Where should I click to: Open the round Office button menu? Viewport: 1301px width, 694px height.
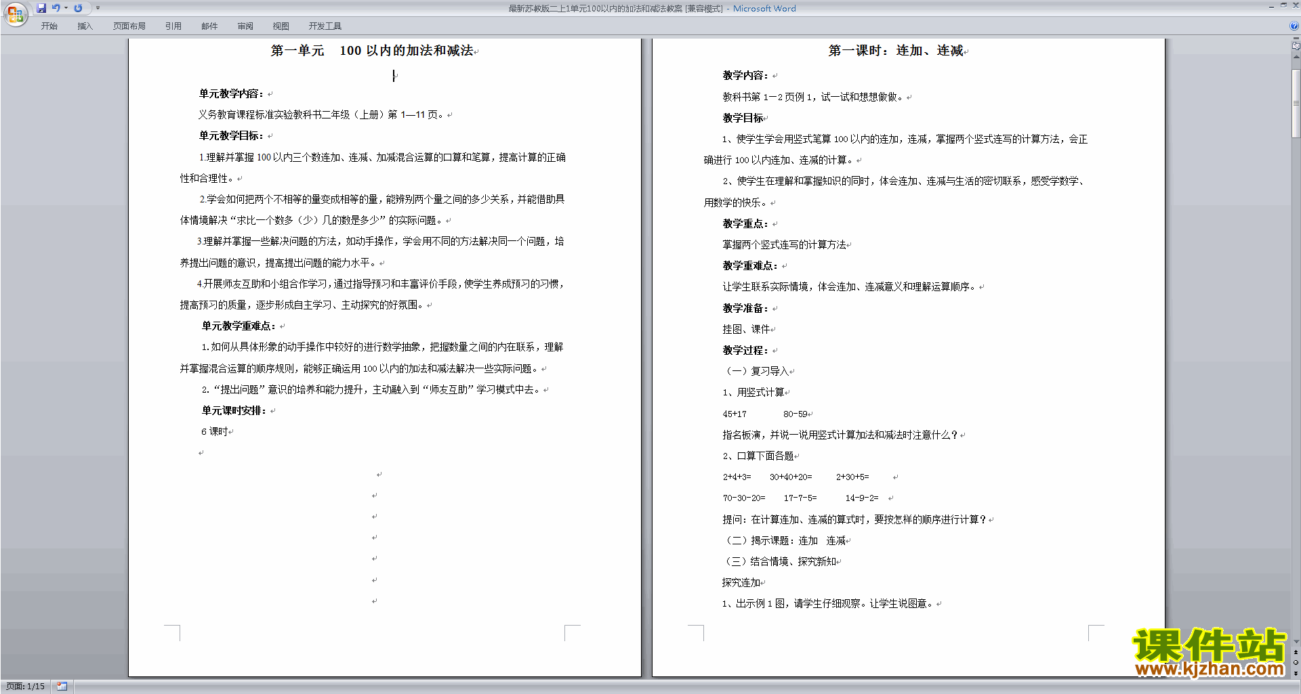coord(15,14)
